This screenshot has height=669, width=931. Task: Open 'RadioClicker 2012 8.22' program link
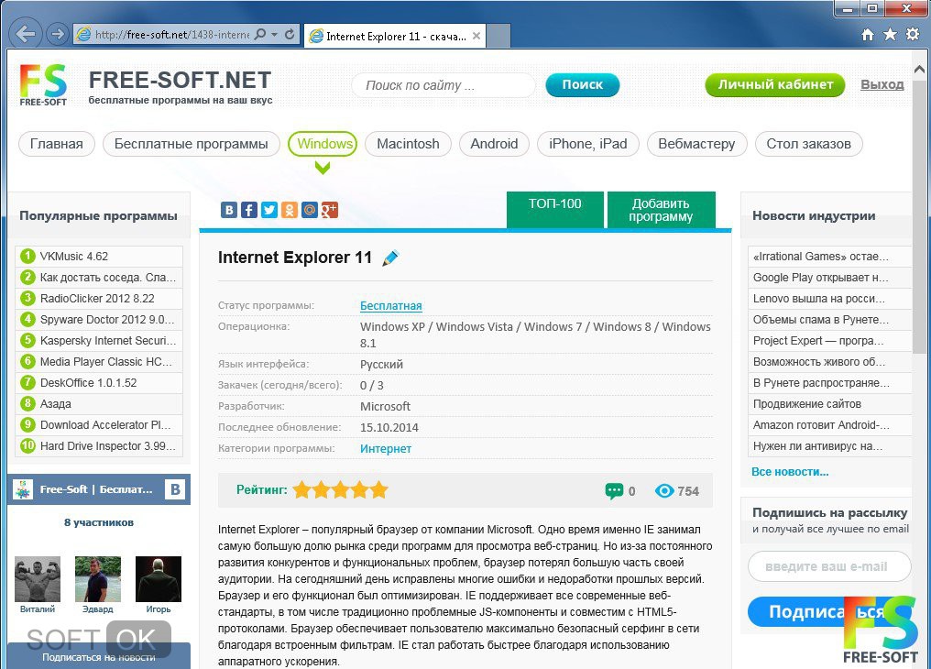[x=97, y=299]
